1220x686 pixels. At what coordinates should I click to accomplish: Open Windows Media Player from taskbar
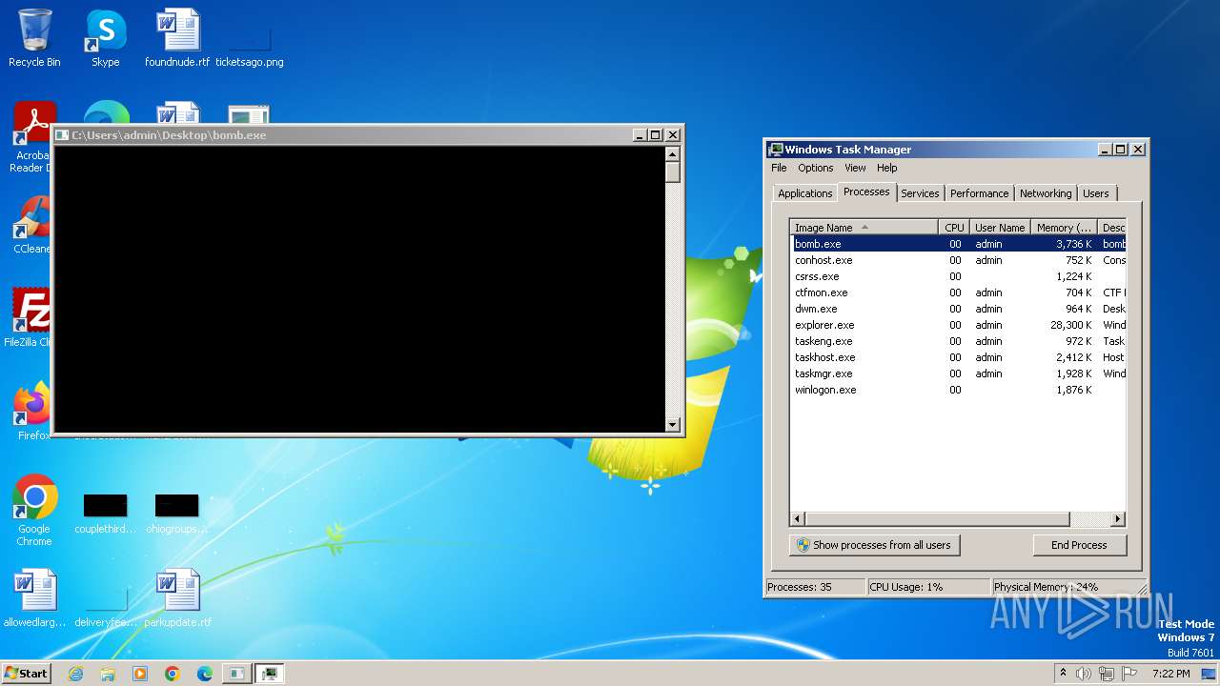[140, 674]
